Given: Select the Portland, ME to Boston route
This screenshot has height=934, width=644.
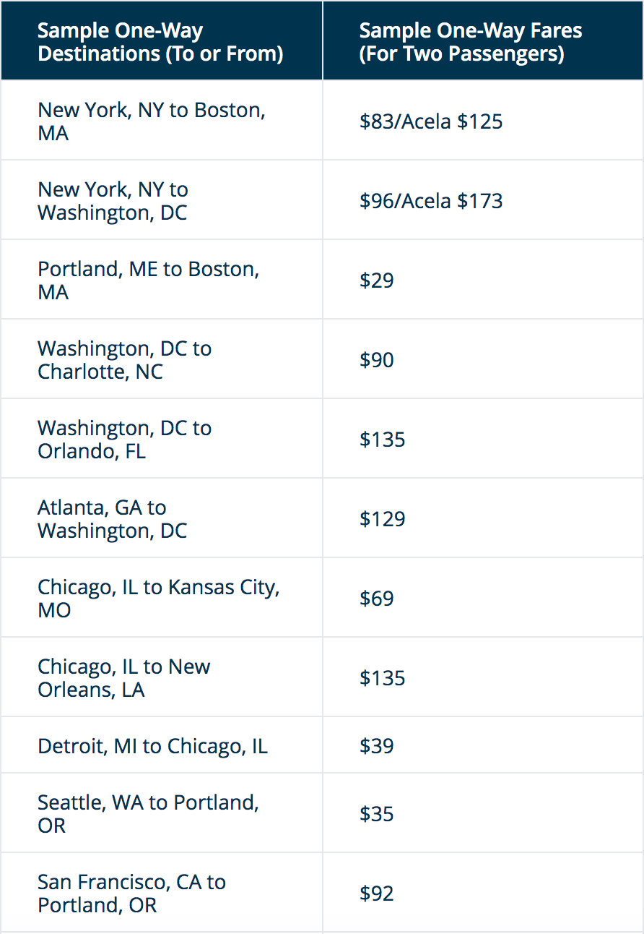Looking at the screenshot, I should pyautogui.click(x=148, y=280).
